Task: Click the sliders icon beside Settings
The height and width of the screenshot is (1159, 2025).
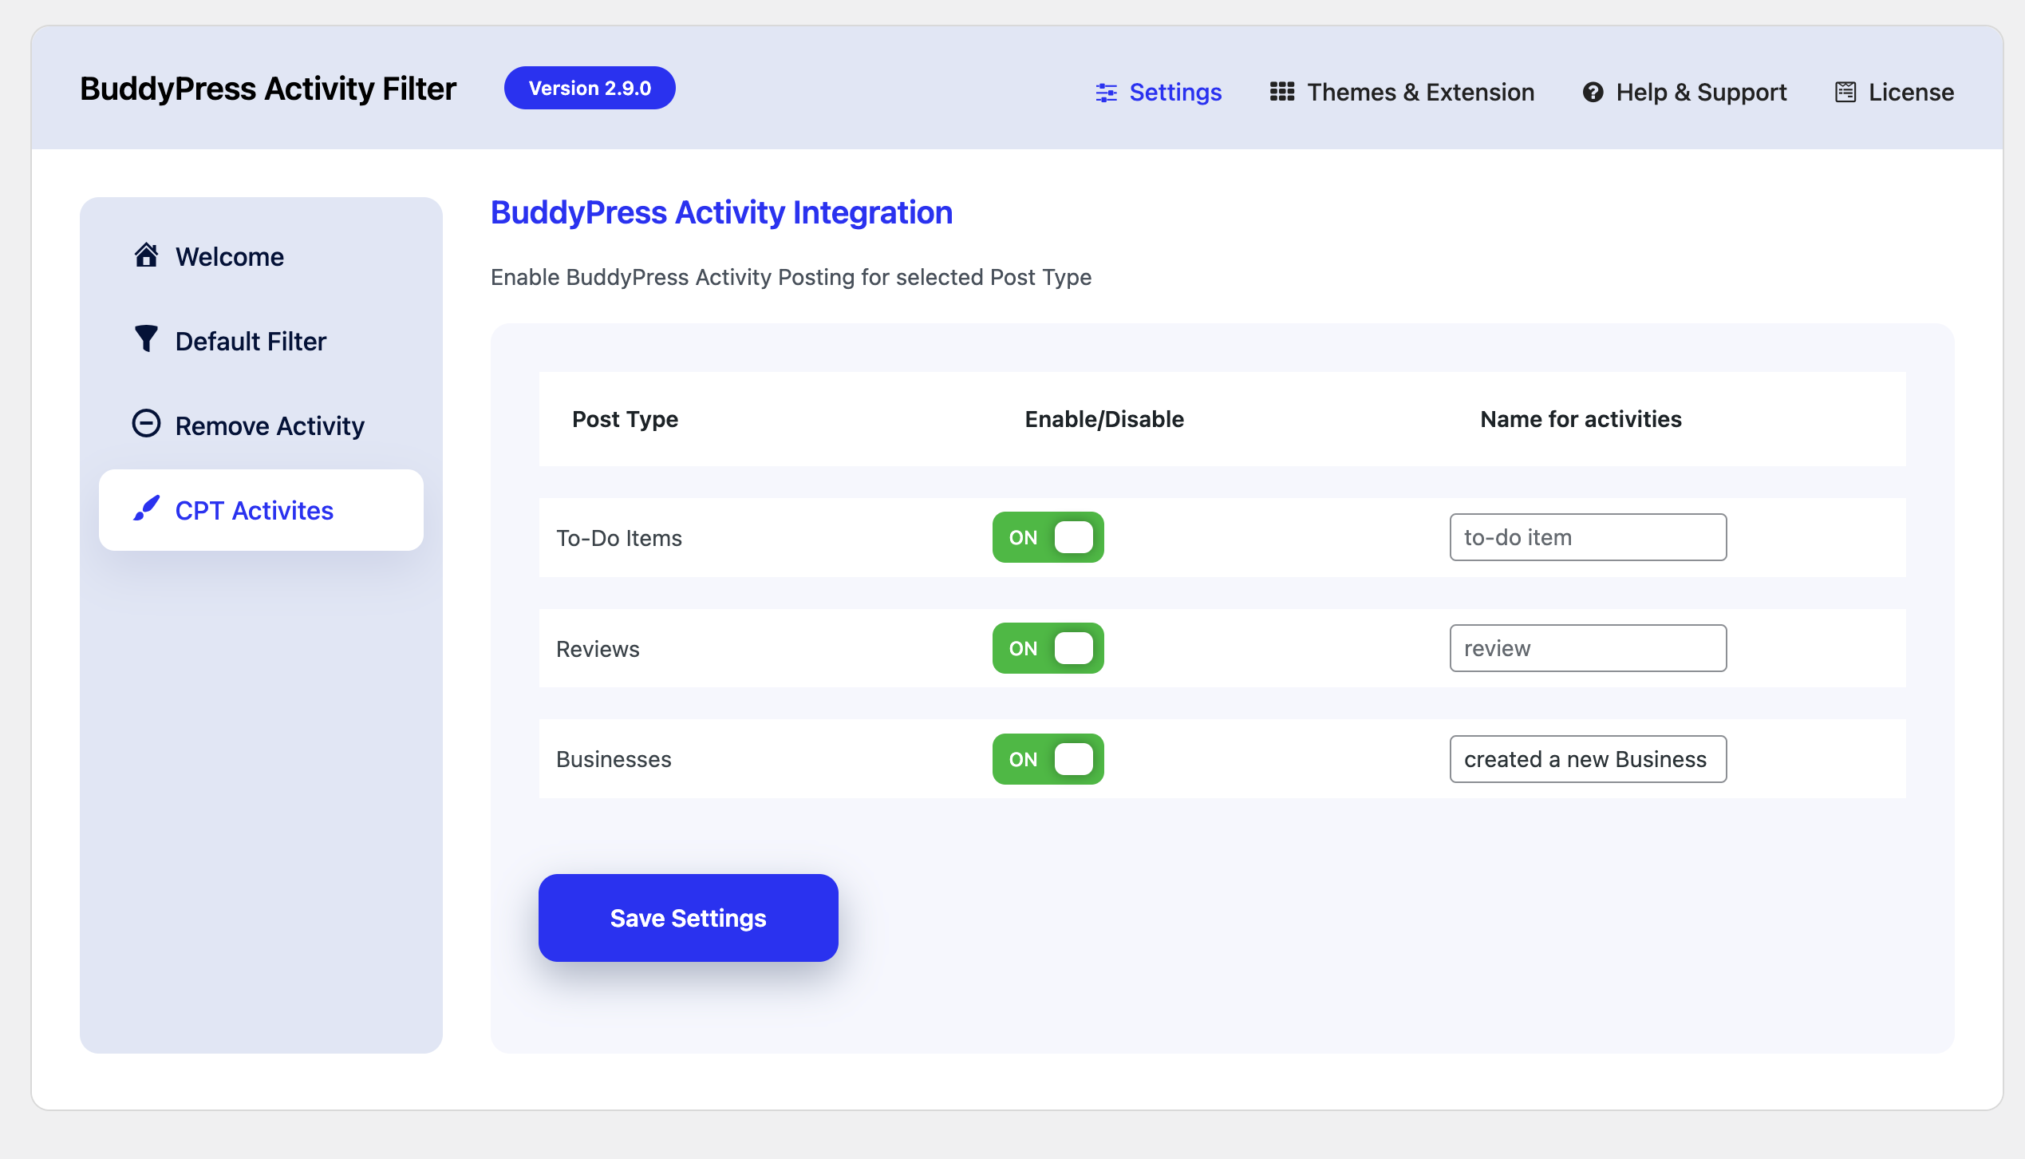Action: [1106, 92]
